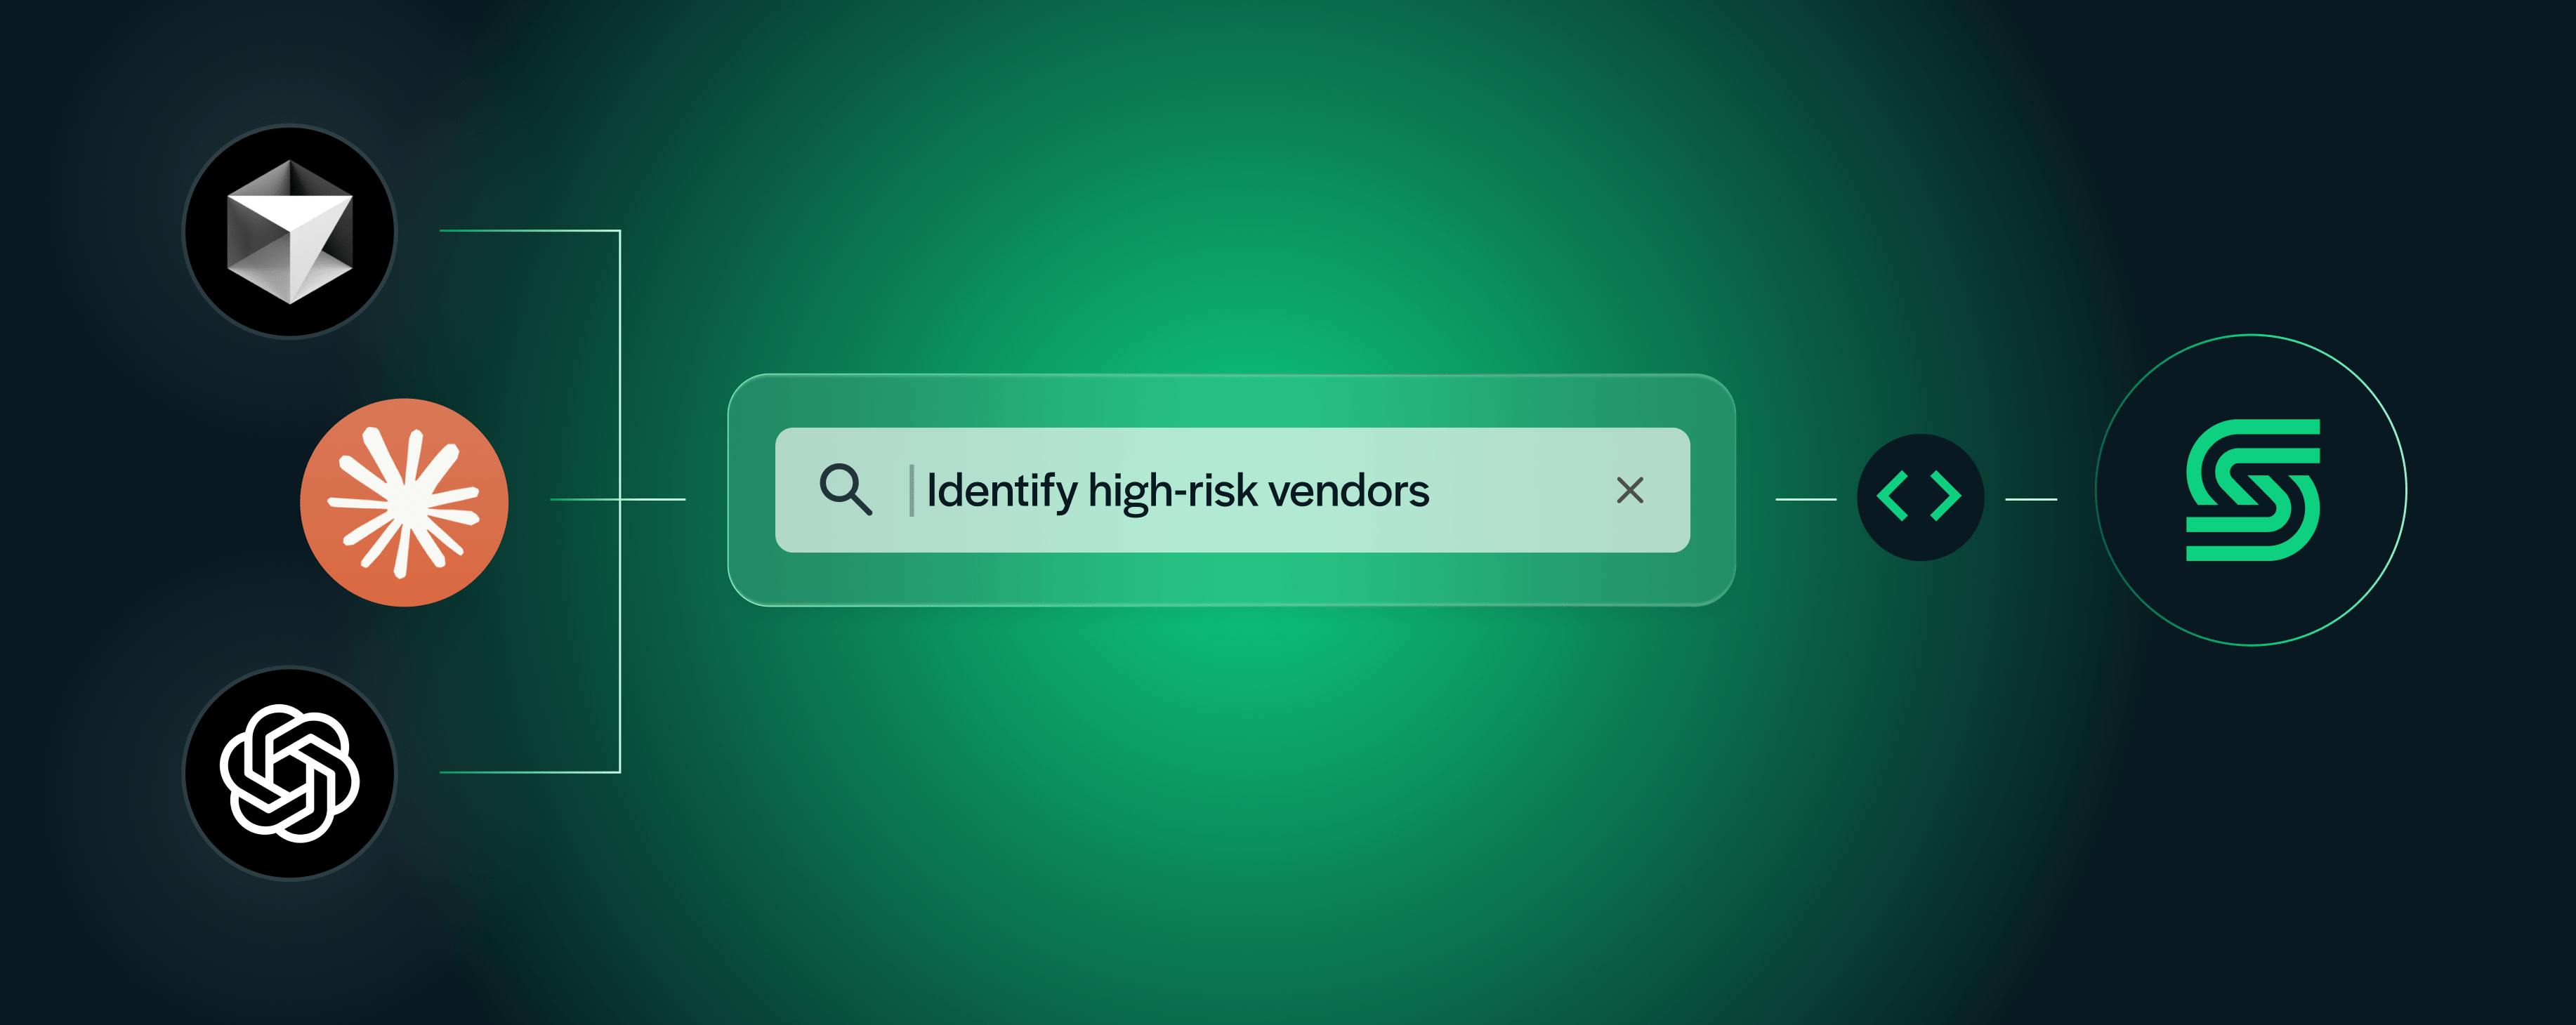Focus the 'Identify high-risk vendors' search field
This screenshot has width=2576, height=1025.
point(1232,490)
